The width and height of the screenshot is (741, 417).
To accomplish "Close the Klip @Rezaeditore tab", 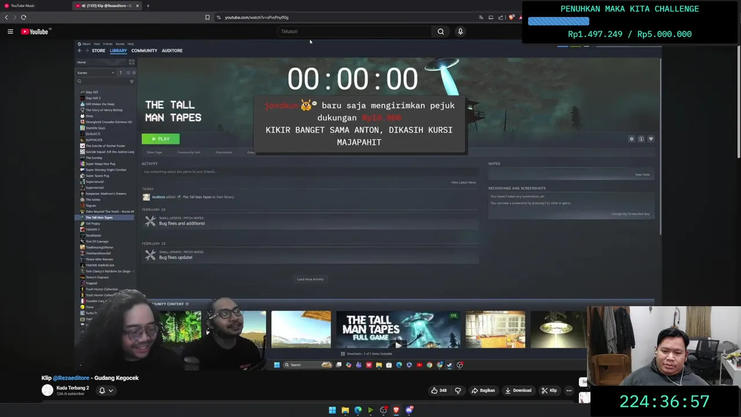I will (x=137, y=6).
